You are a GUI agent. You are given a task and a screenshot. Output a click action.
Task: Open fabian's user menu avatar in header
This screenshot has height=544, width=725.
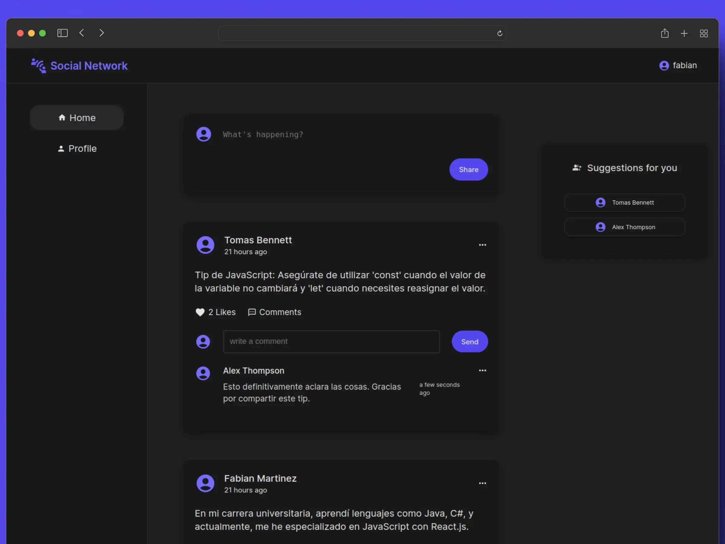pyautogui.click(x=664, y=66)
